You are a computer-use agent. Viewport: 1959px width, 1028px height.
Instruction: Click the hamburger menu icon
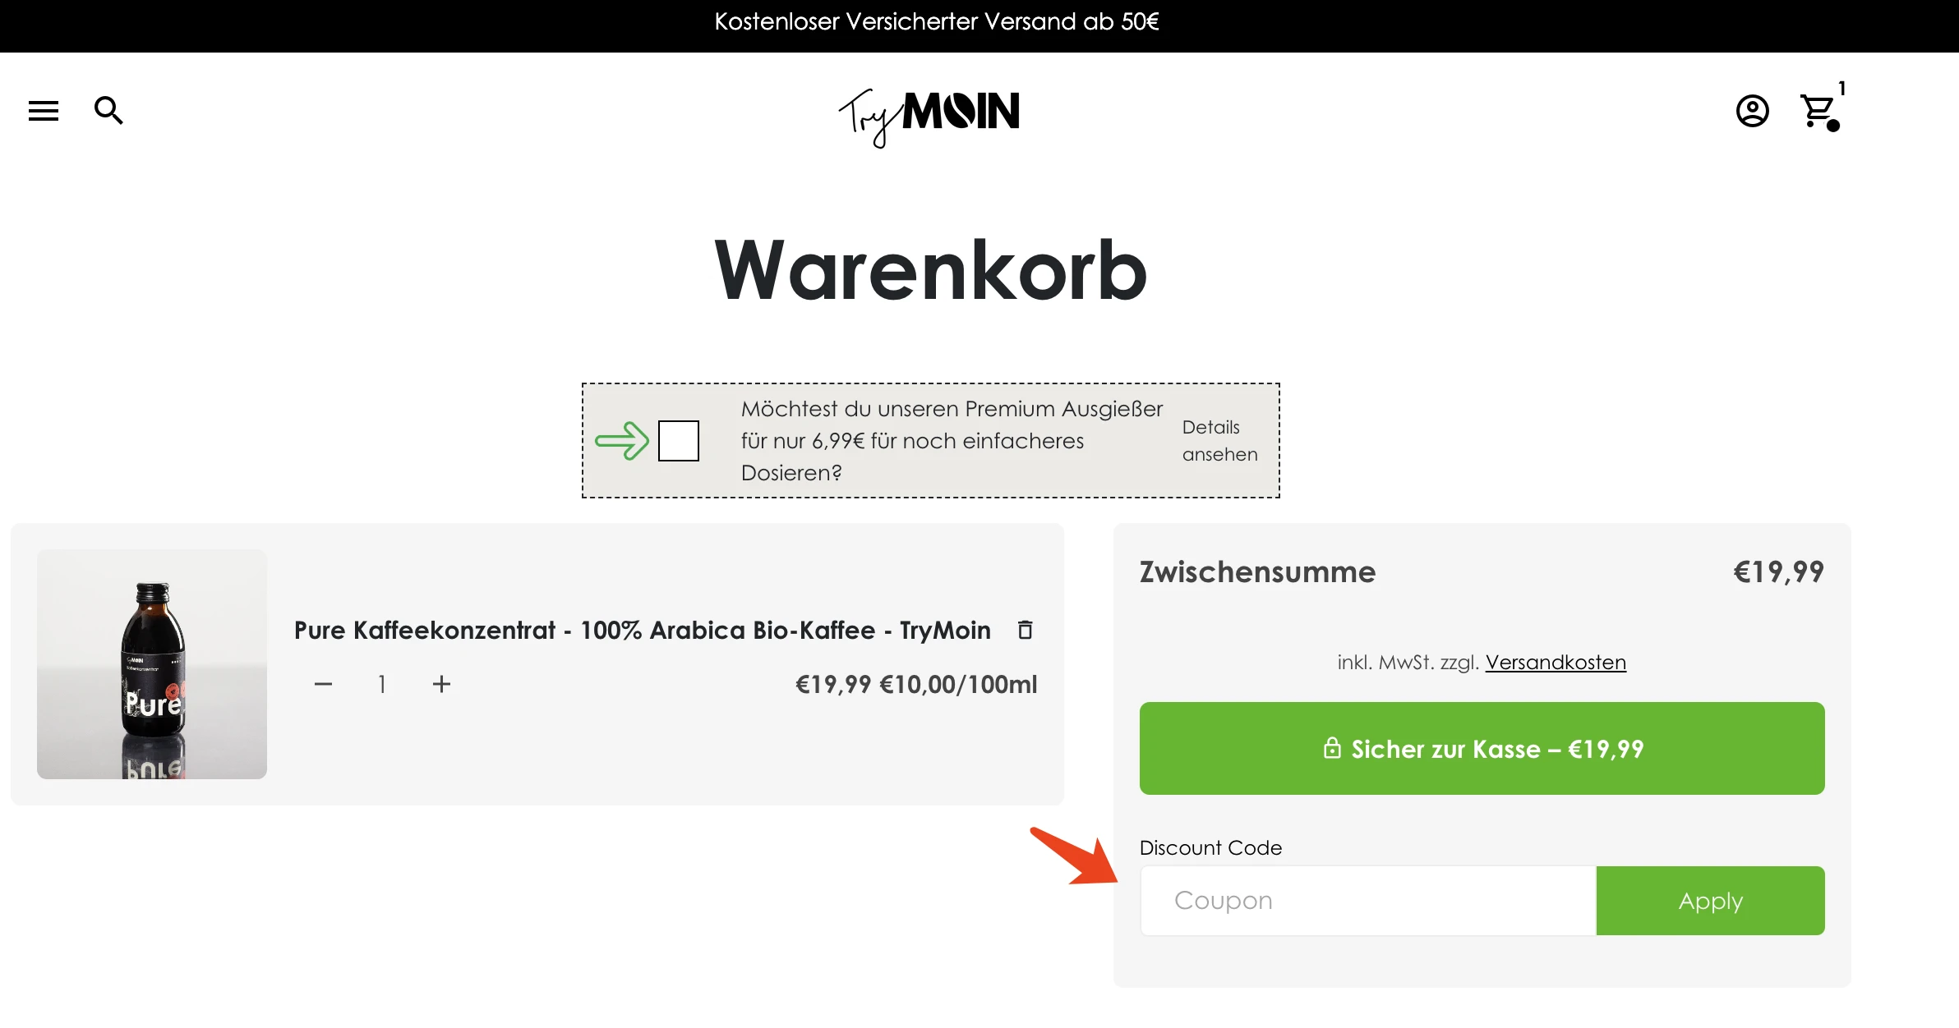(x=43, y=110)
